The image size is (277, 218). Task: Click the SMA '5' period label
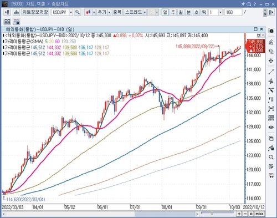click(47, 41)
